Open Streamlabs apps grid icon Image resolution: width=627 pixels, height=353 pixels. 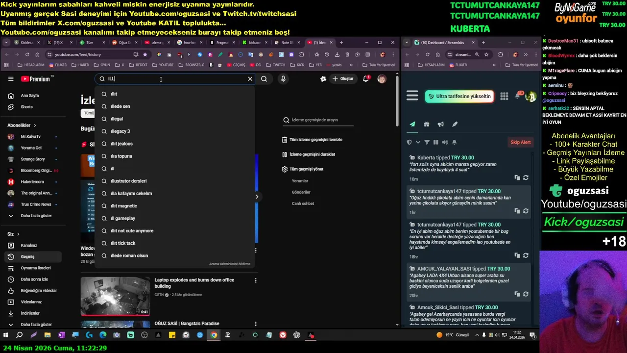click(x=504, y=96)
